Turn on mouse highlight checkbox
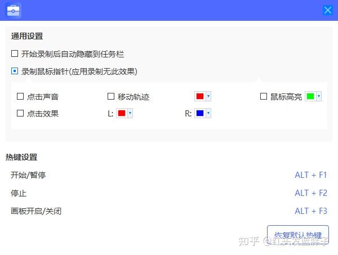The width and height of the screenshot is (338, 255). (x=264, y=96)
